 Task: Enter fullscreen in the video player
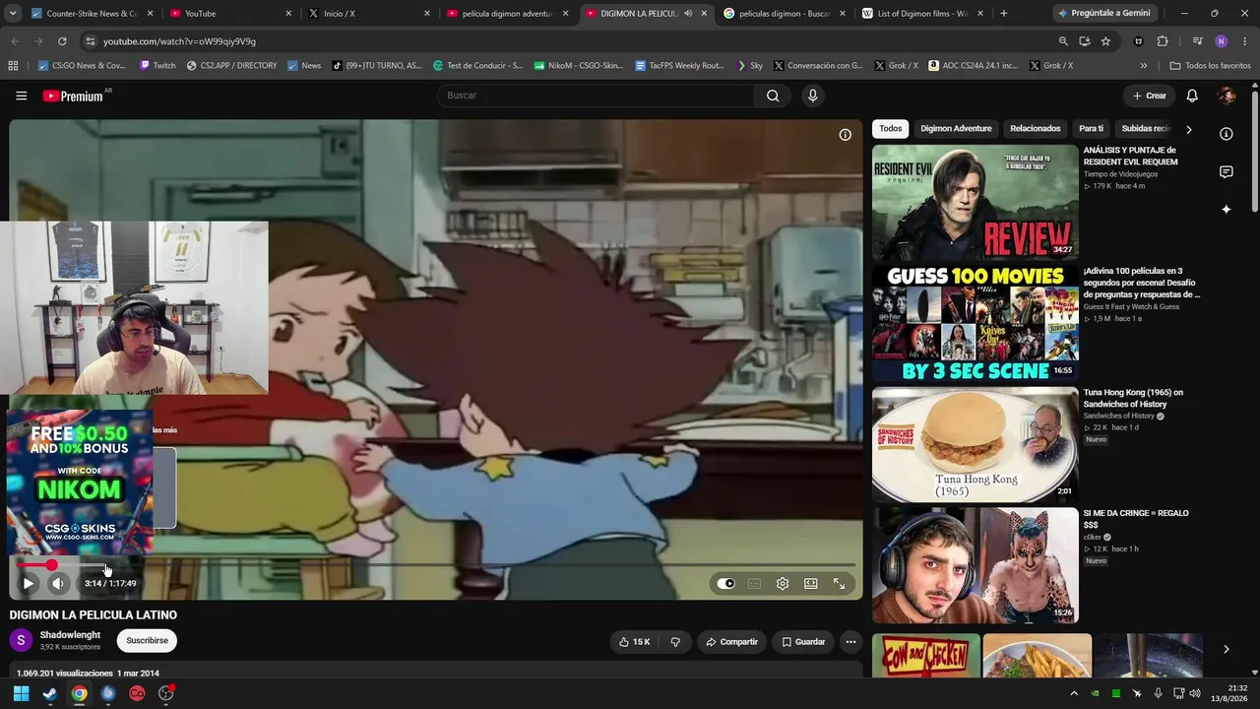pyautogui.click(x=839, y=584)
